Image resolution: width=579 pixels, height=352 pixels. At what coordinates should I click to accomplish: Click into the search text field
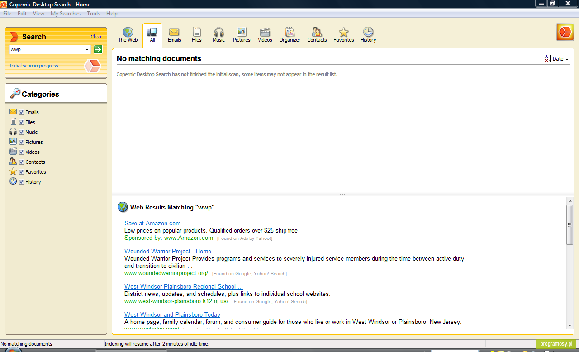pos(46,49)
